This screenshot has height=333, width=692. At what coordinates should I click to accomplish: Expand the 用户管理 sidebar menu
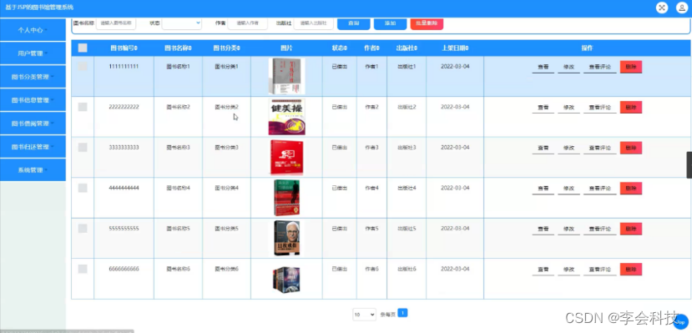[x=33, y=53]
